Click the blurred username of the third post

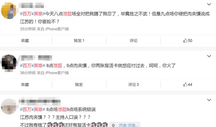click(40, 101)
